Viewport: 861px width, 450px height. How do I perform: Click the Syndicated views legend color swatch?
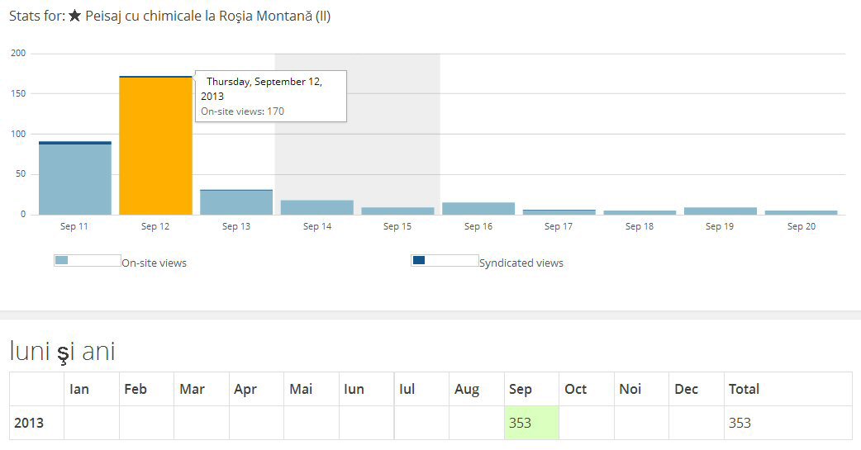point(419,261)
